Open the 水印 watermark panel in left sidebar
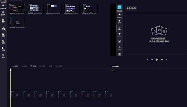Viewport: 187px width, 107px height. pyautogui.click(x=3, y=56)
